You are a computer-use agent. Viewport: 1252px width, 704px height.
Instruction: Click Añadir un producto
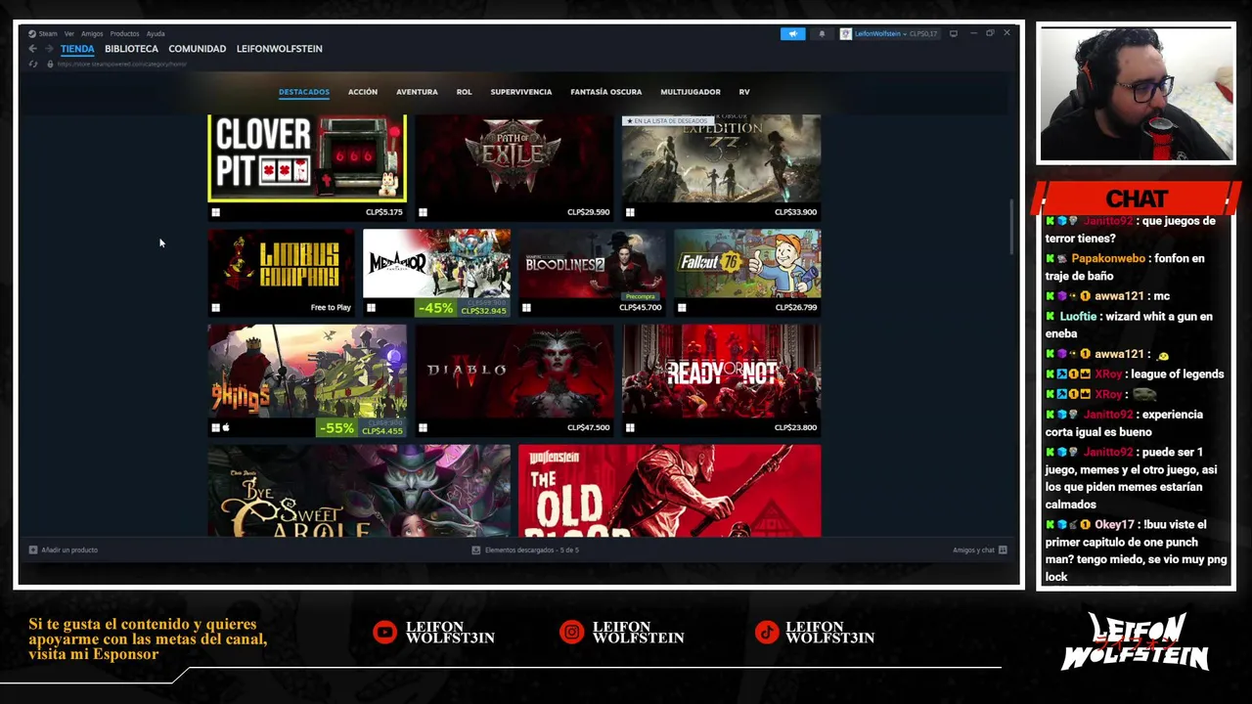tap(64, 550)
